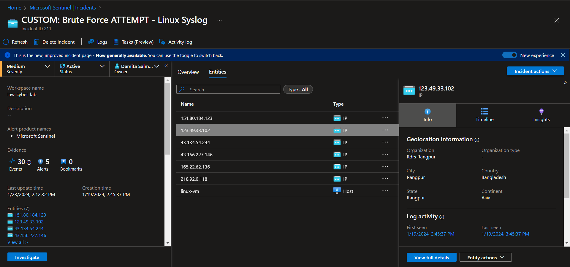
Task: Click View all entities link
Action: click(x=18, y=242)
